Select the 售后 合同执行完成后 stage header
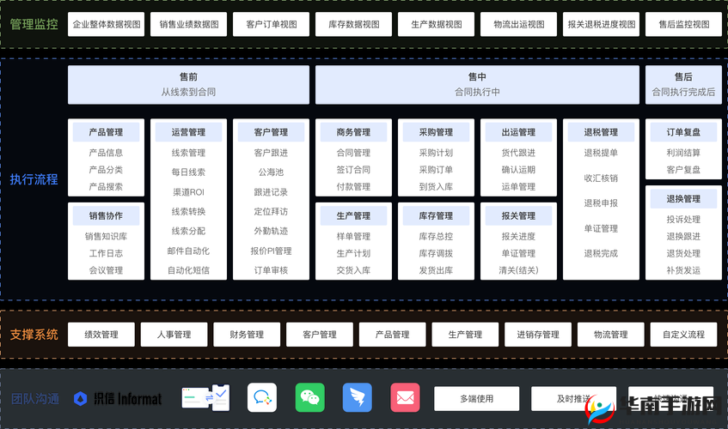This screenshot has width=728, height=429. pyautogui.click(x=683, y=85)
